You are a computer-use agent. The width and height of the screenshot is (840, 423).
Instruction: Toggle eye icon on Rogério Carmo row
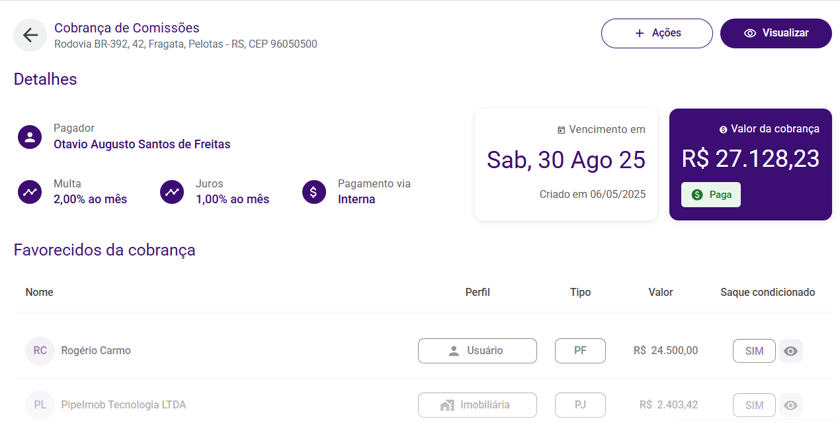pyautogui.click(x=790, y=351)
